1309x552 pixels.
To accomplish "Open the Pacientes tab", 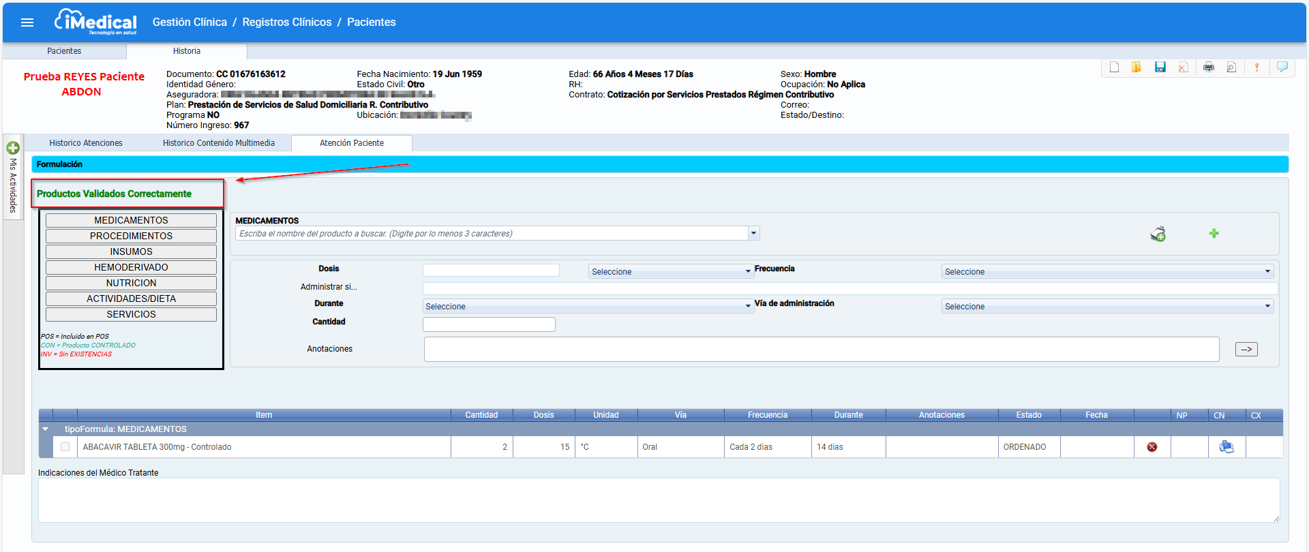I will click(64, 51).
